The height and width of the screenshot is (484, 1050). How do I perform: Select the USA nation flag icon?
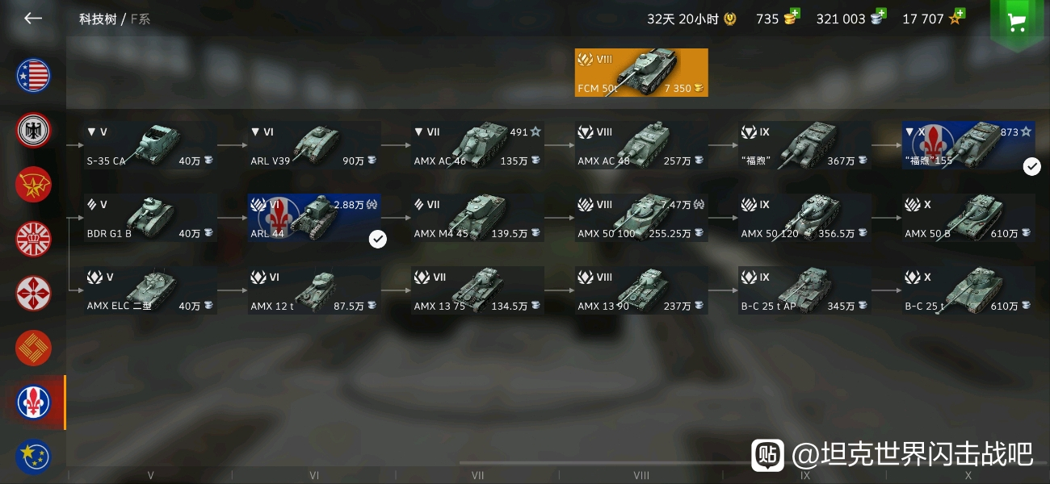click(x=34, y=76)
